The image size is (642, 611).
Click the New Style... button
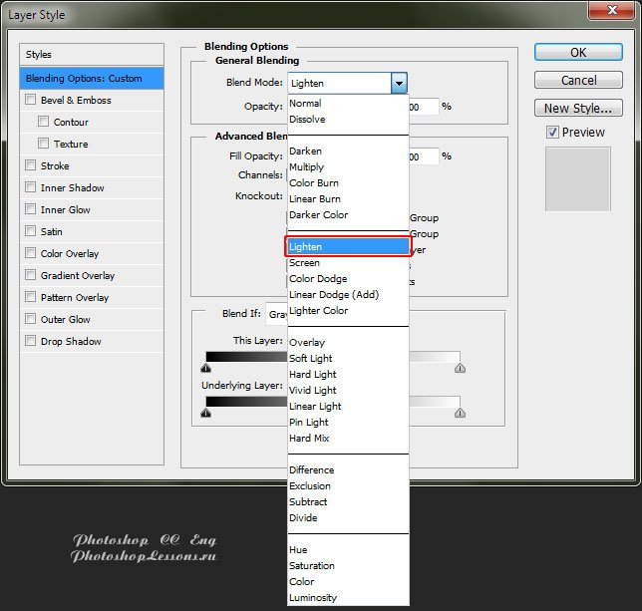click(x=578, y=109)
